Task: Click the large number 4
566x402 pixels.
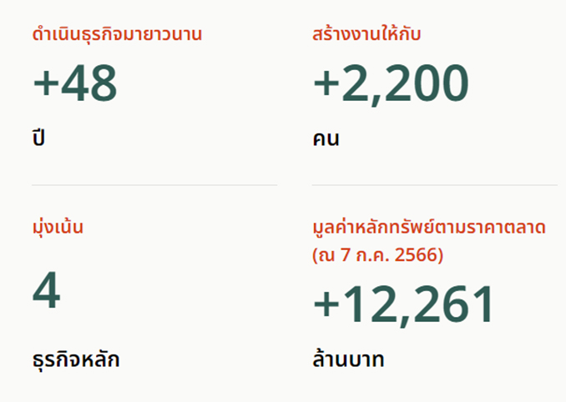Action: click(47, 290)
